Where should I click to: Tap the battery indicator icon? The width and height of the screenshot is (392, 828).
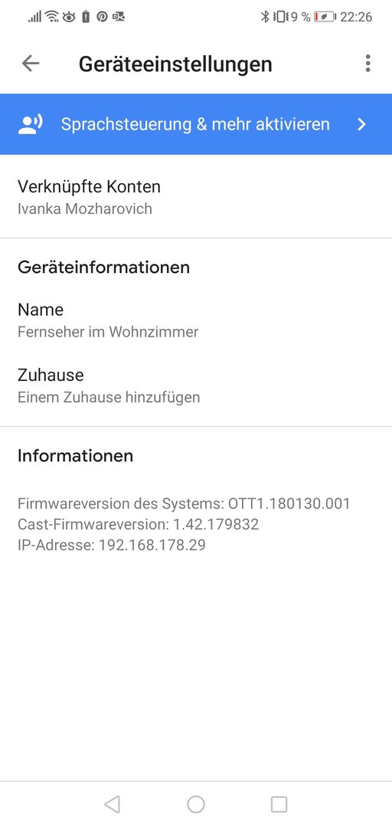(325, 17)
